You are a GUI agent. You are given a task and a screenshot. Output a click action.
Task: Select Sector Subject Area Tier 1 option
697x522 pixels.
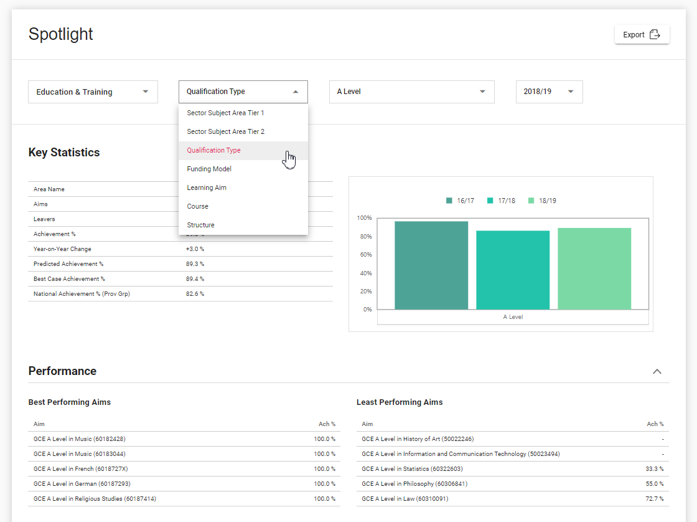[x=243, y=113]
